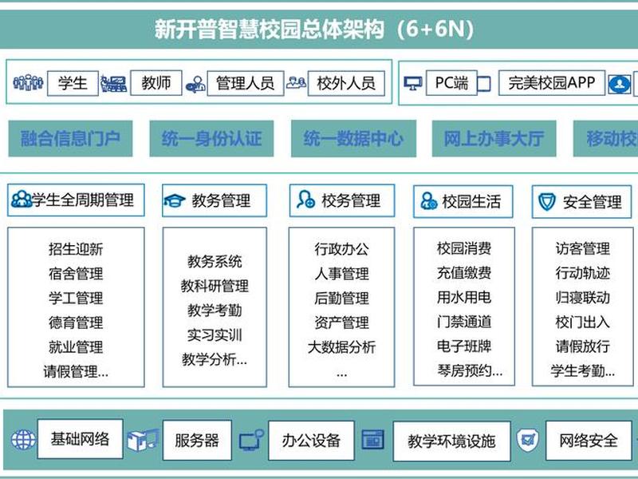This screenshot has width=638, height=479.
Task: Click the 人事管理 item
Action: (342, 273)
